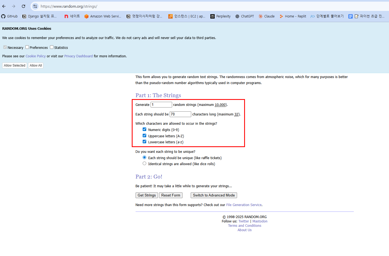Reload the page with the refresh icon
The width and height of the screenshot is (389, 256).
23,6
